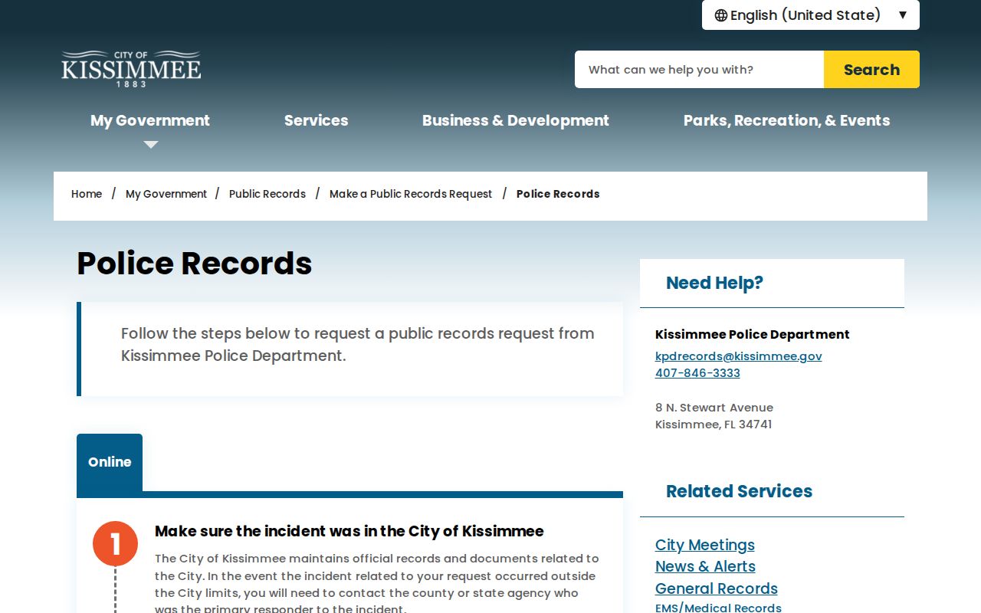The image size is (981, 613).
Task: Go to Home breadcrumb link
Action: click(87, 194)
